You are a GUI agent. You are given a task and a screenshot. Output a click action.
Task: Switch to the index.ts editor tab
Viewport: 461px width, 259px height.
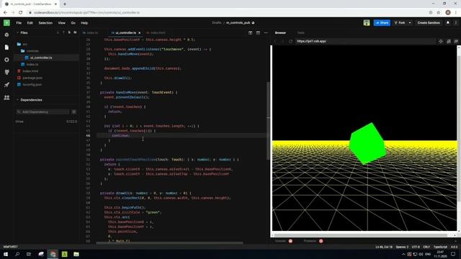[90, 33]
